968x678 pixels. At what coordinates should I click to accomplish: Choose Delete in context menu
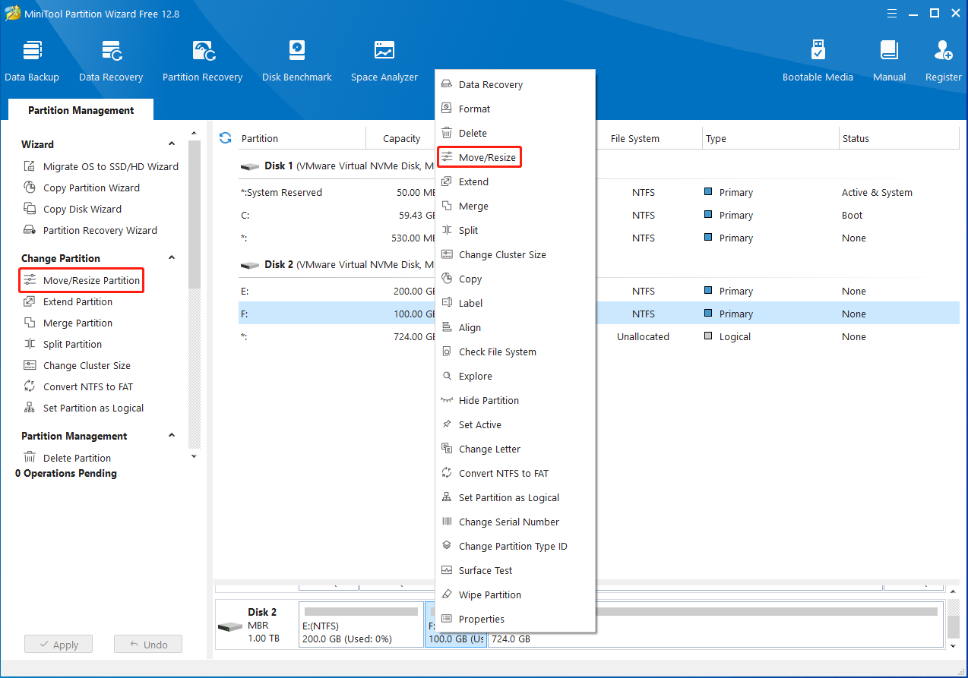pos(515,133)
